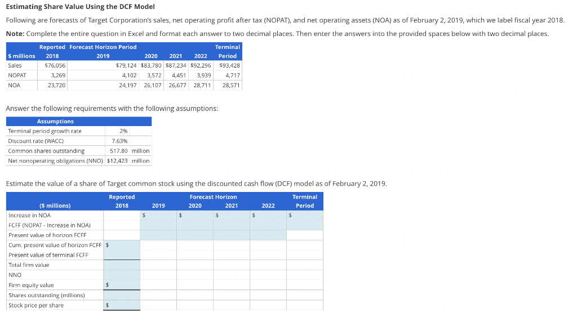Click Present value of horizon FCFF 2019 input
This screenshot has height=313, width=577.
[x=158, y=235]
